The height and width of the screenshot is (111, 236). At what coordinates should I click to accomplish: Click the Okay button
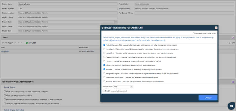208,98
